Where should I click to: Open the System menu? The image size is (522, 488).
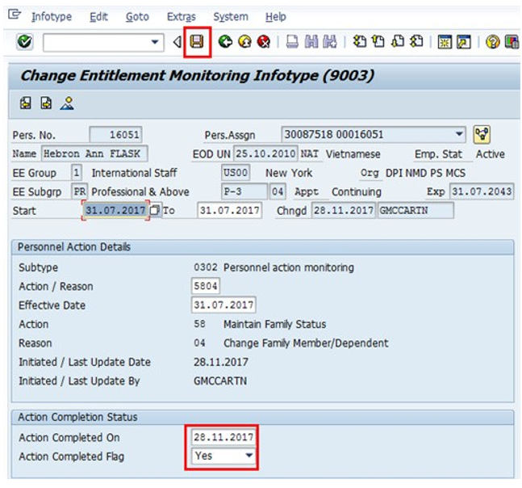(231, 17)
